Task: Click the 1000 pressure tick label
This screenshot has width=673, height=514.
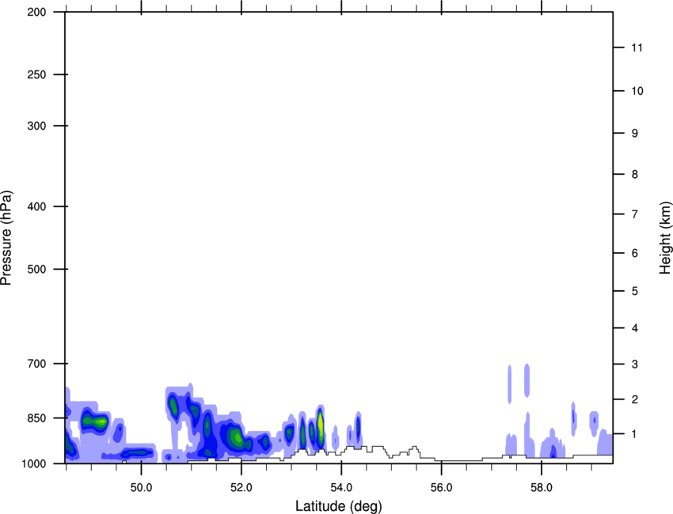Action: [33, 463]
